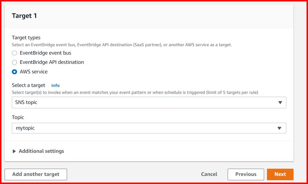Click inside the Topic selection field
The height and width of the screenshot is (184, 308).
click(x=116, y=128)
